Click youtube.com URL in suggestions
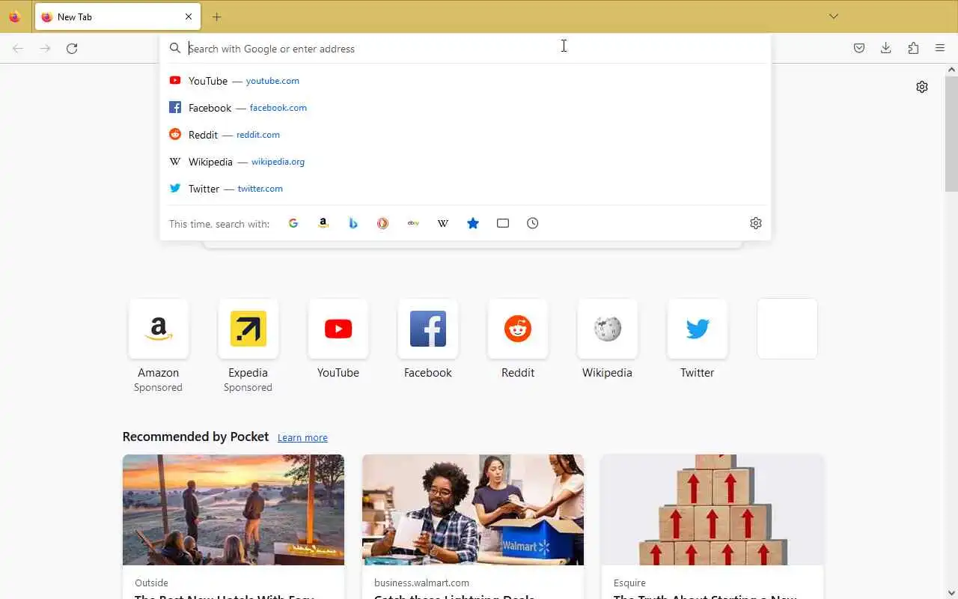 [272, 81]
